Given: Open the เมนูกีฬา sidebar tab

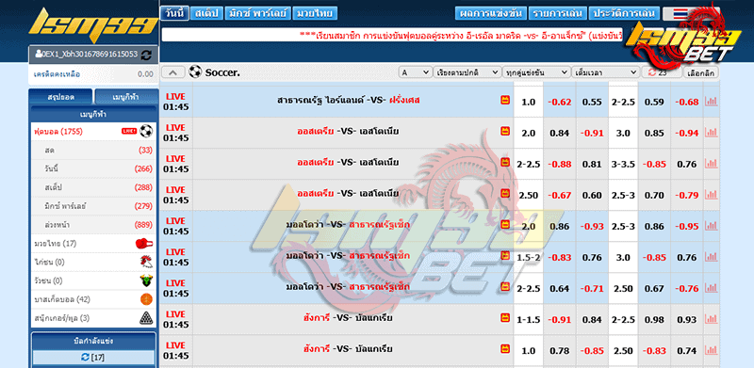Looking at the screenshot, I should click(x=126, y=97).
